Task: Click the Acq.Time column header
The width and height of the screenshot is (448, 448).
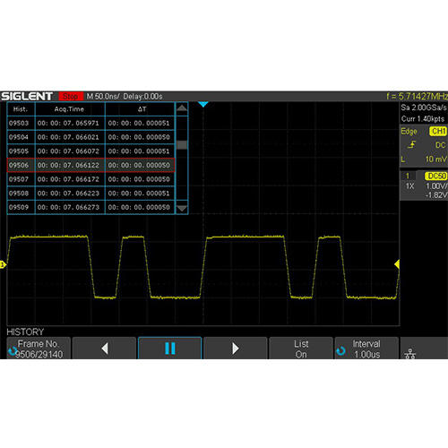Action: pos(70,109)
